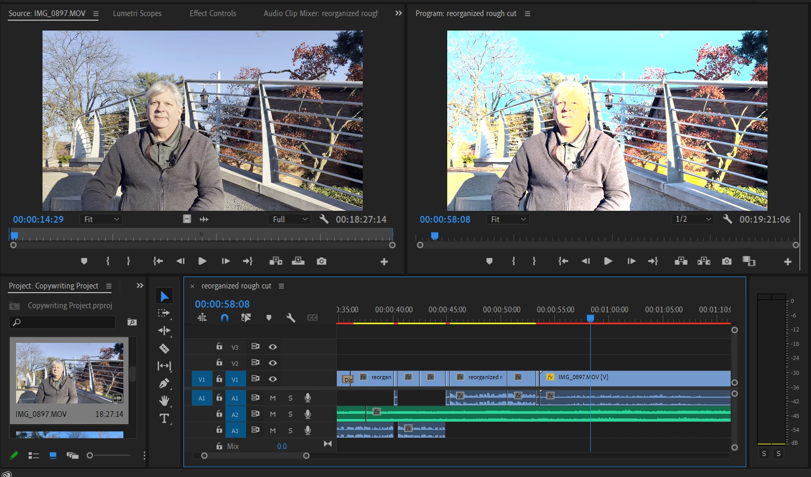Click Lift button in Program monitor
The image size is (811, 477).
(x=681, y=261)
